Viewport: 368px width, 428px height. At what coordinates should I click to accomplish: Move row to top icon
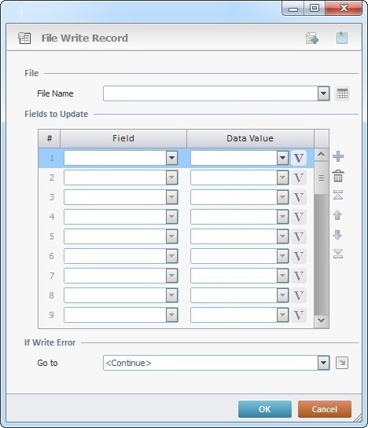pos(338,196)
